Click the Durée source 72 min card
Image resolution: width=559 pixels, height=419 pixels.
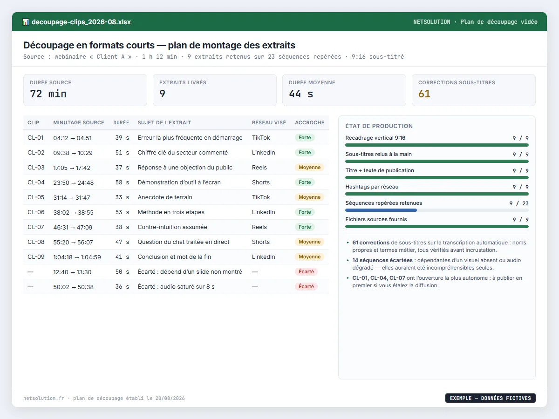pyautogui.click(x=85, y=90)
